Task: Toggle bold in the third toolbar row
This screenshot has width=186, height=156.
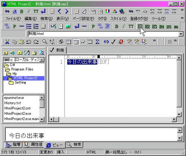Action: (117, 26)
